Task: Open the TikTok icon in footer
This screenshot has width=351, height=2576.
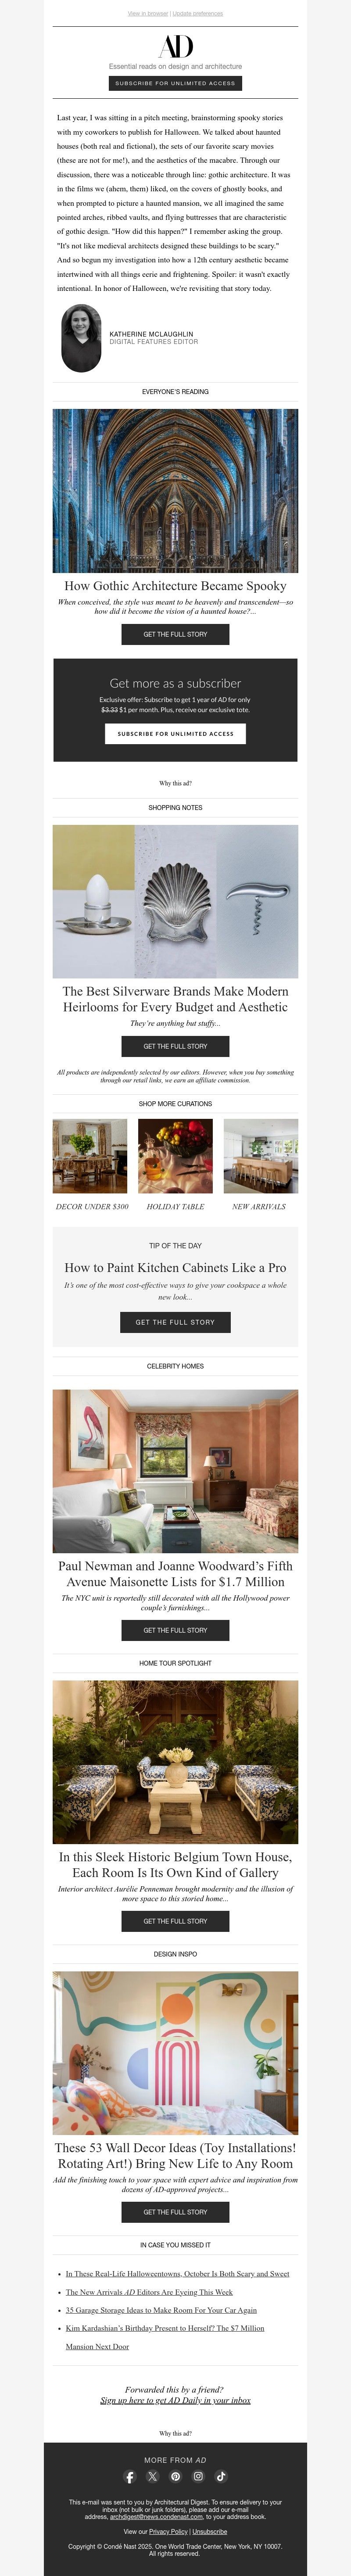Action: 221,2476
